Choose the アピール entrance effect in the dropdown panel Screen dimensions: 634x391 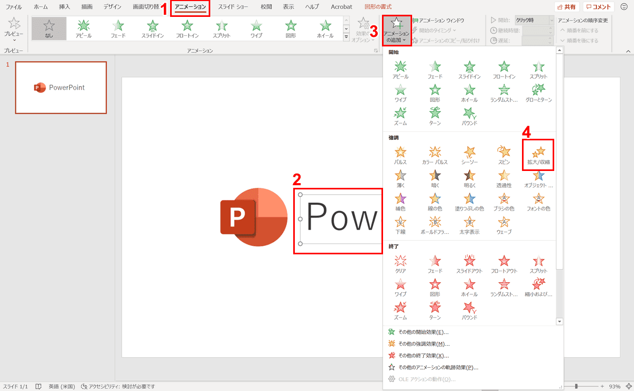tap(400, 70)
